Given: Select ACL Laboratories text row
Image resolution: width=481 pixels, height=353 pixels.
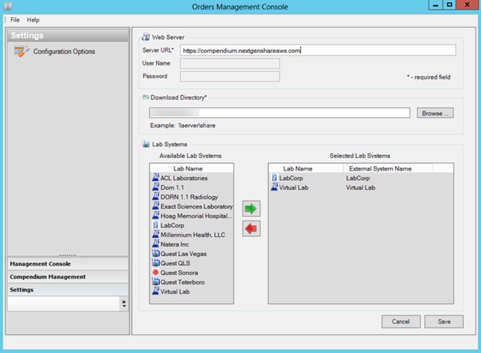Looking at the screenshot, I should 184,178.
